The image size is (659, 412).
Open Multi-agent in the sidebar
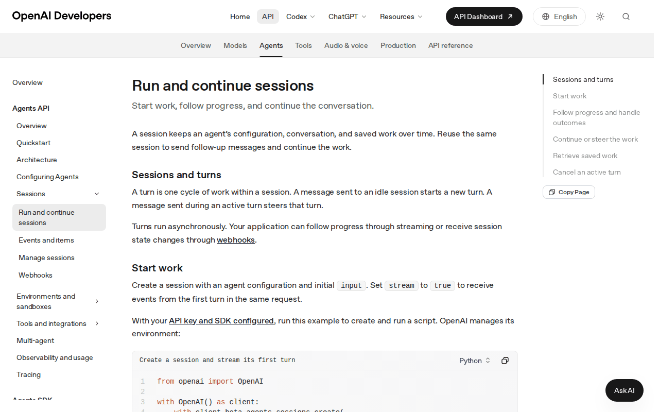[x=35, y=340]
